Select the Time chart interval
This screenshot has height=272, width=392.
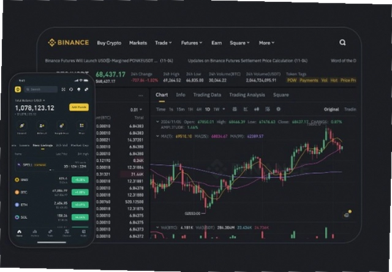pos(160,110)
